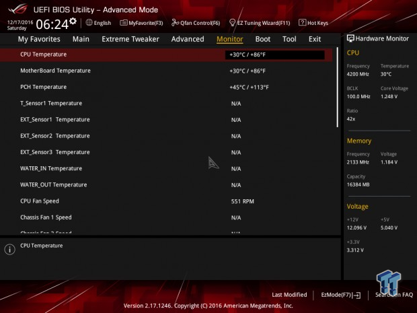Click Memory voltage value 1.184 V
The width and height of the screenshot is (417, 313).
(x=389, y=162)
